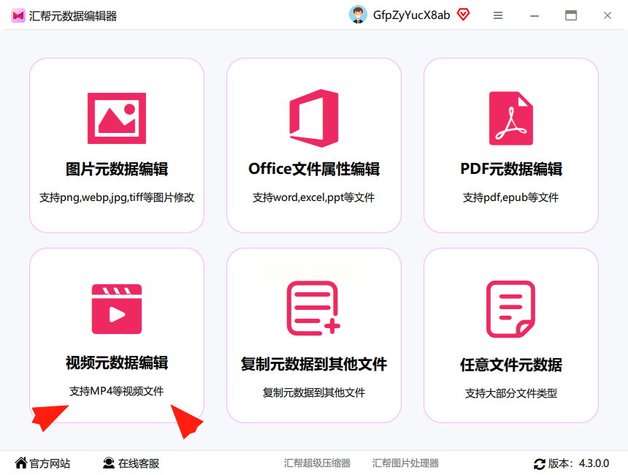This screenshot has width=628, height=475.
Task: Click 汇帮图片处理器 link
Action: point(405,463)
